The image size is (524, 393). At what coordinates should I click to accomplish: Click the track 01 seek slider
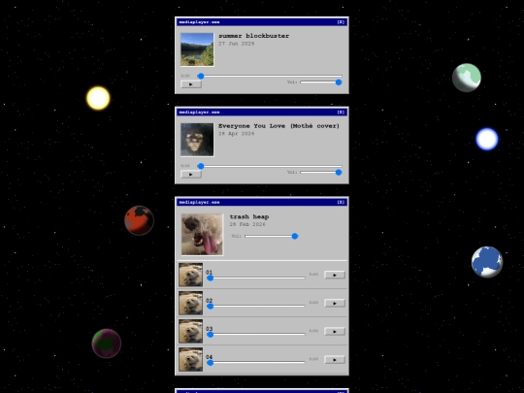[256, 278]
